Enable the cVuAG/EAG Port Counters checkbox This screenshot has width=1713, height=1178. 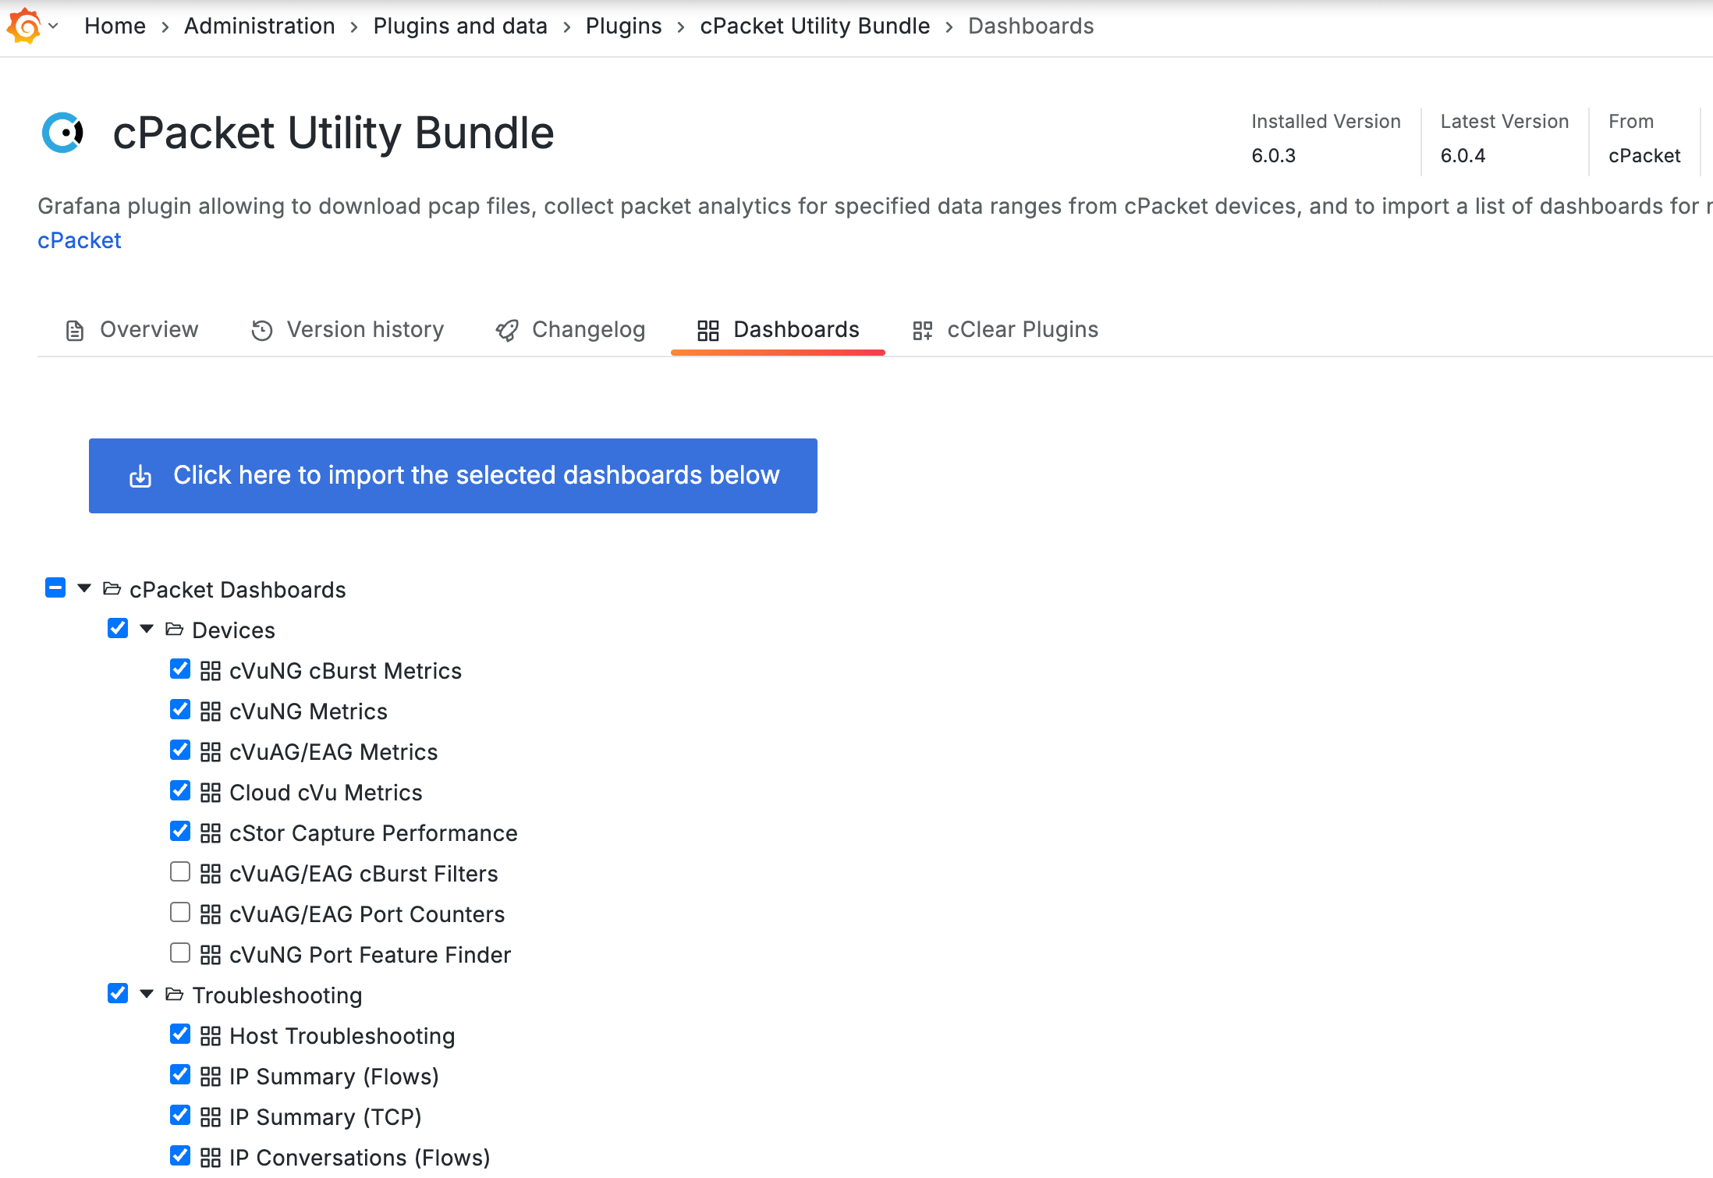[x=180, y=912]
